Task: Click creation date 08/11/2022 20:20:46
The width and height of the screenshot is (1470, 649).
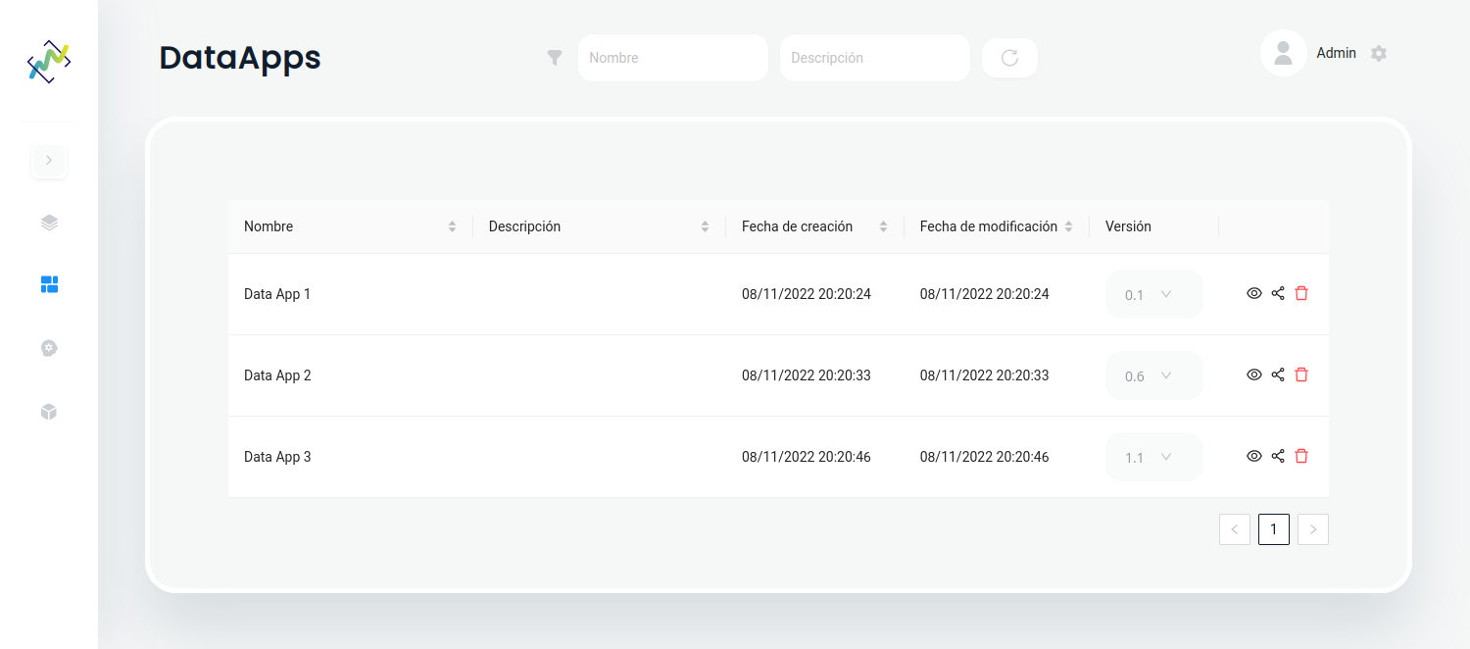Action: [807, 457]
